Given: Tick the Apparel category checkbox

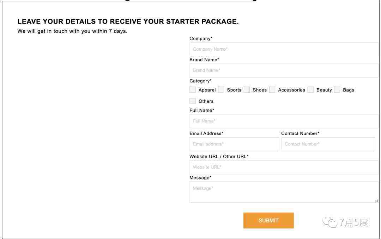Looking at the screenshot, I should (x=193, y=90).
